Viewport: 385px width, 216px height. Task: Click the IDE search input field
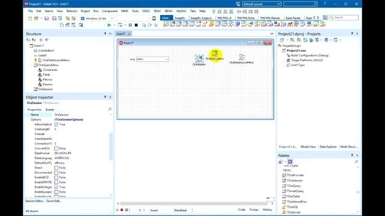click(300, 4)
